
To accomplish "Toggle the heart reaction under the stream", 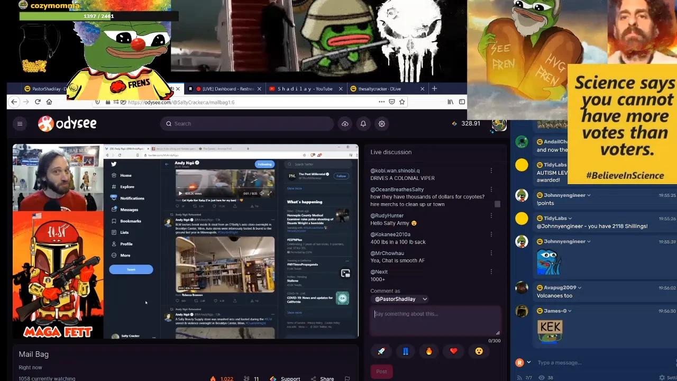I will [x=453, y=351].
